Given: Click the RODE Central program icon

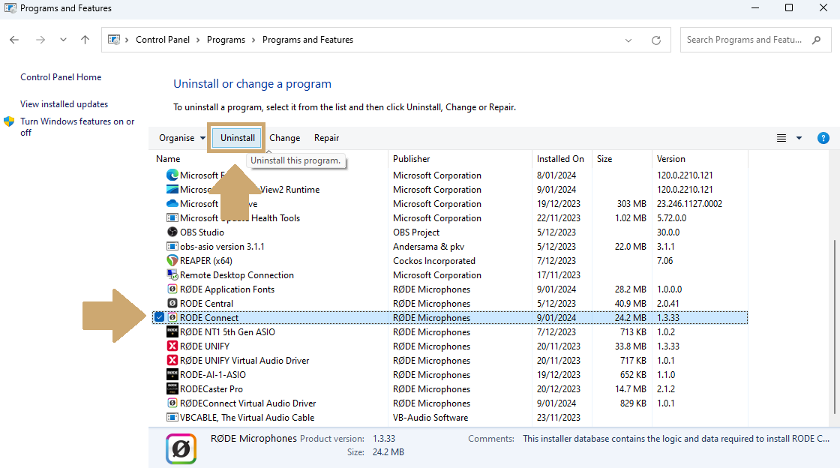Looking at the screenshot, I should click(x=172, y=303).
